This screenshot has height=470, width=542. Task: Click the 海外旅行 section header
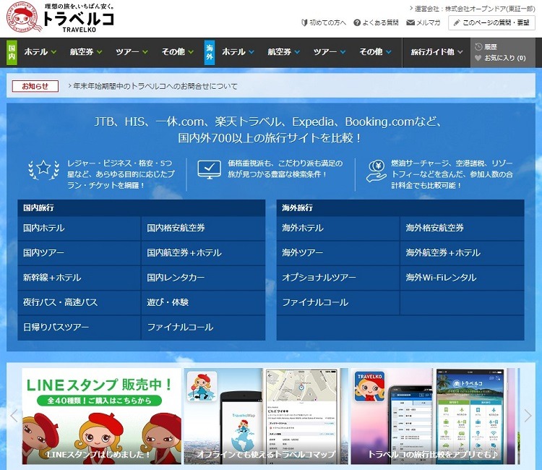(400, 208)
